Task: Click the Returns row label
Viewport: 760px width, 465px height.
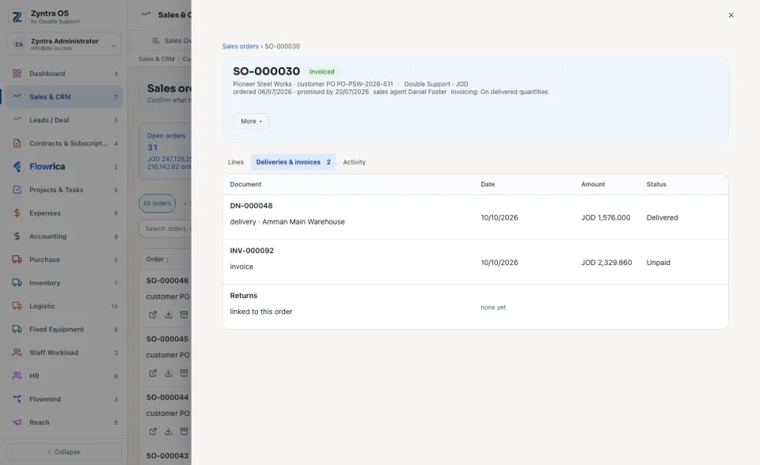Action: tap(243, 296)
